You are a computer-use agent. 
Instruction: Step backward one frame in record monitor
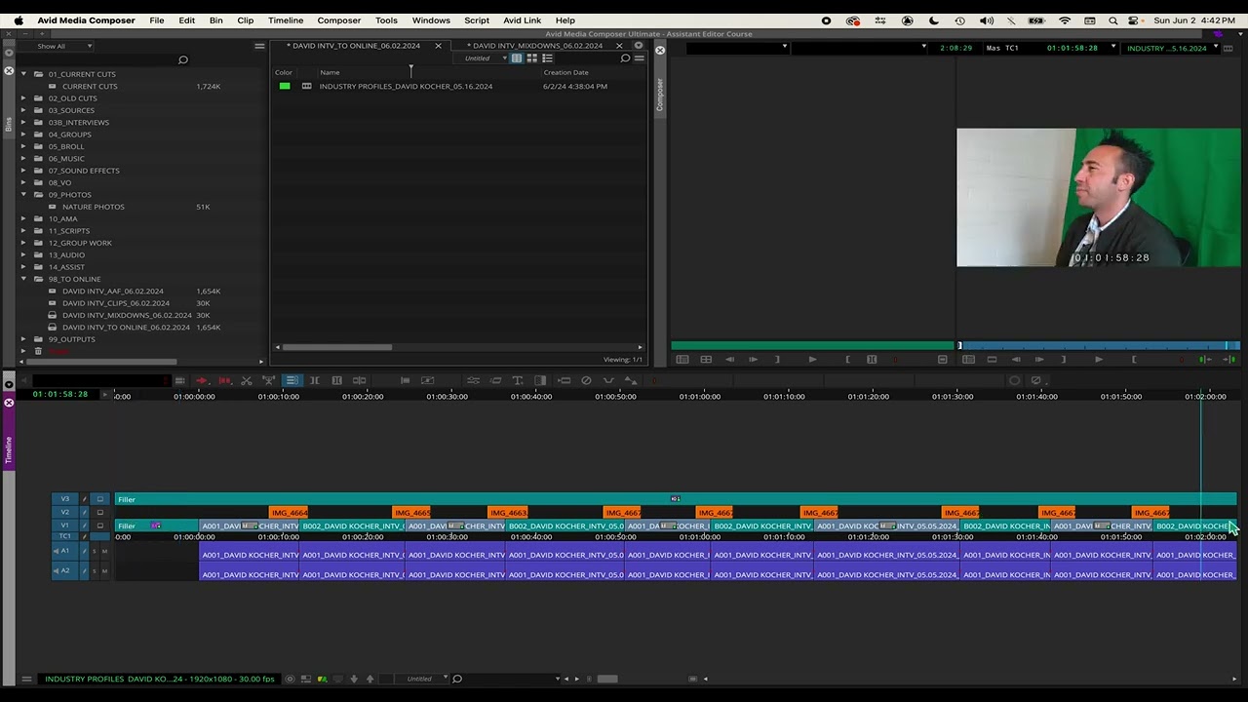coord(1016,360)
